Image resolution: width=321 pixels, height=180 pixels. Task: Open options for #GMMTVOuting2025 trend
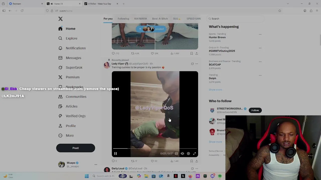click(260, 48)
